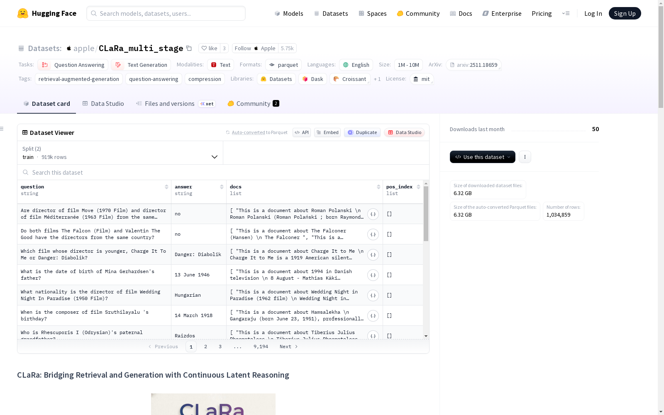Open Enterprise in the top navigation
Viewport: 664px width, 415px height.
[502, 13]
